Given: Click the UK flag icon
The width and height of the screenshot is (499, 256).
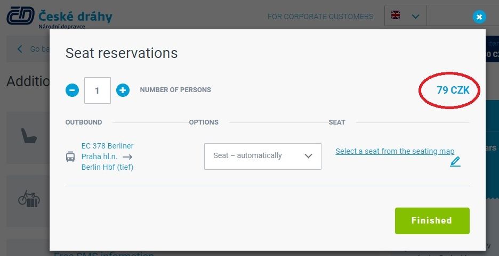Looking at the screenshot, I should pyautogui.click(x=396, y=15).
